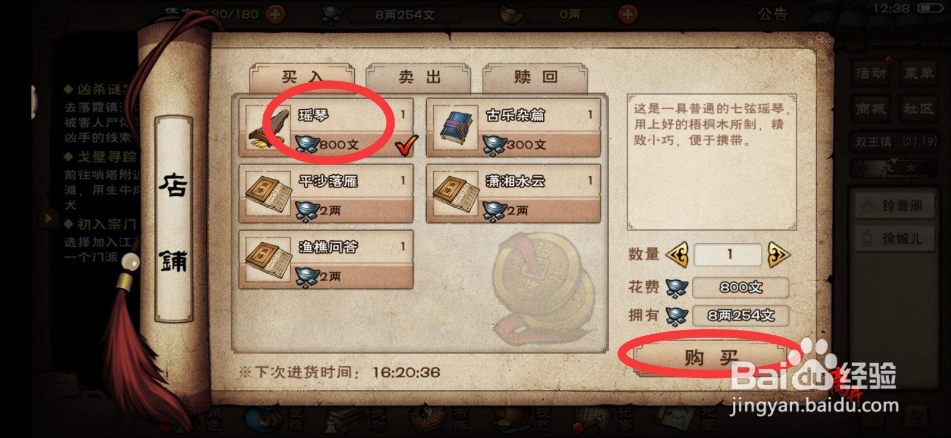This screenshot has width=951, height=438.
Task: Click the 购买 purchase button
Action: pos(710,357)
